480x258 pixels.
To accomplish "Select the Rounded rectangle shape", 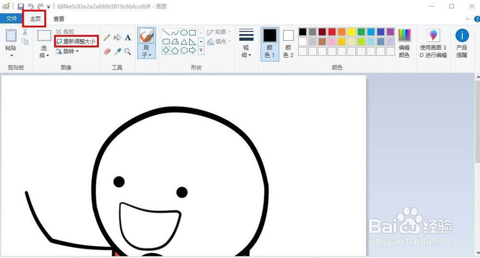I will (x=166, y=42).
